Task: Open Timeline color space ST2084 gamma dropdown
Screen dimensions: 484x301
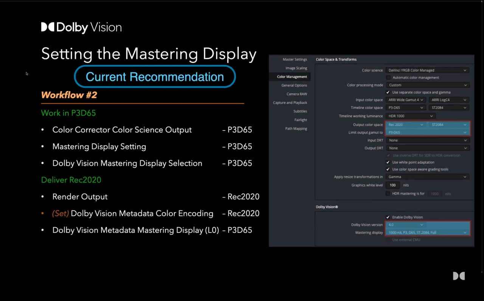Action: (x=449, y=108)
